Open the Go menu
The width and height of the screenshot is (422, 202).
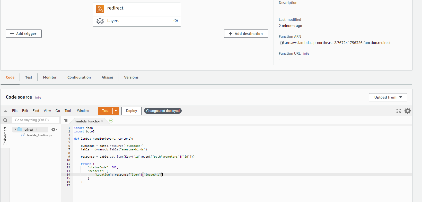click(x=58, y=111)
